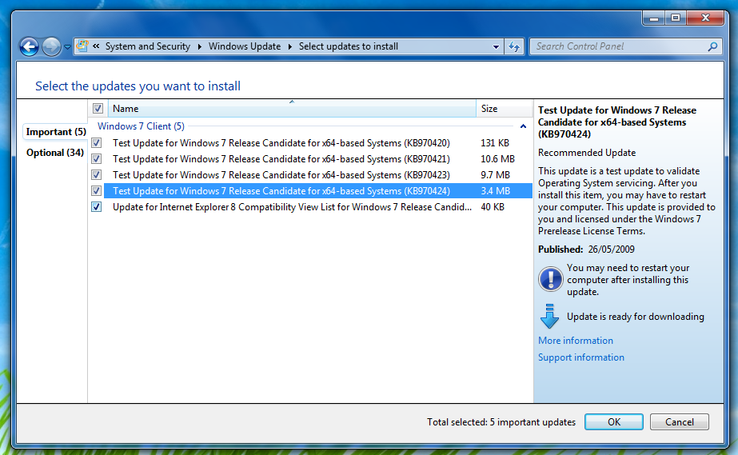Click the double chevron in the address bar breadcrumb

coord(96,46)
